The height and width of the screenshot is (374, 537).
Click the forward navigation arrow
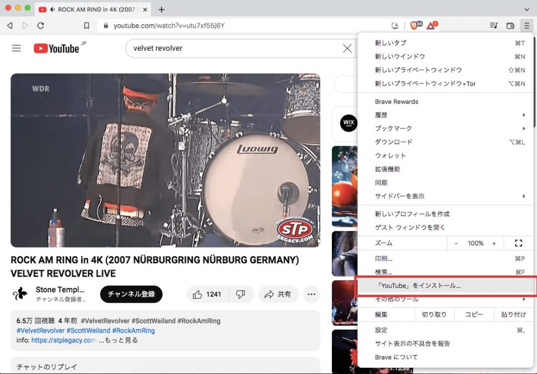pos(25,26)
